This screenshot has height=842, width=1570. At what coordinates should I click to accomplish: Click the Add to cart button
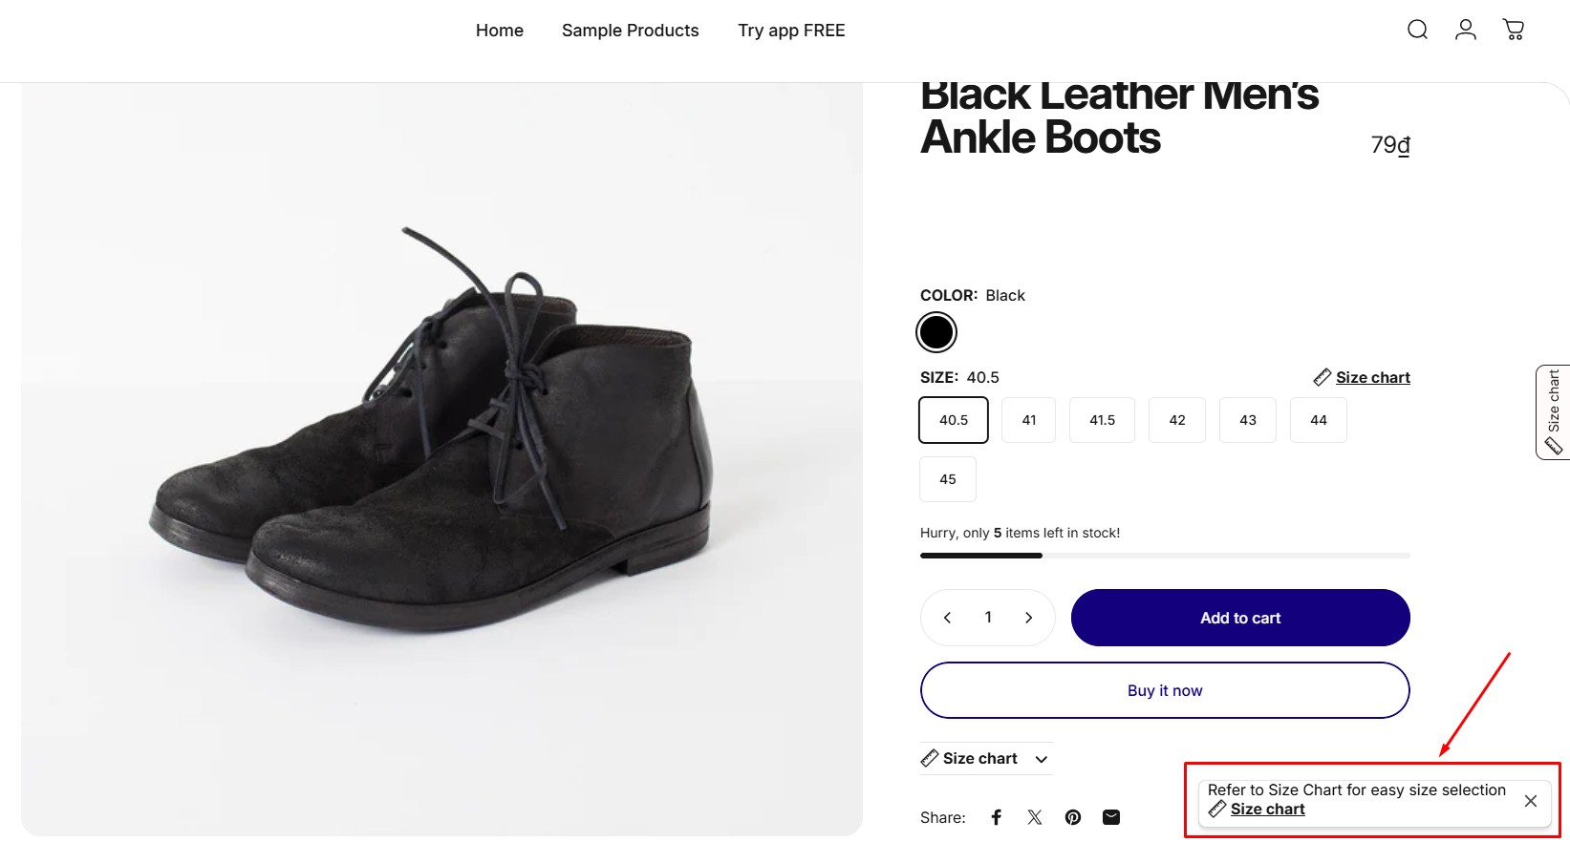1240,618
